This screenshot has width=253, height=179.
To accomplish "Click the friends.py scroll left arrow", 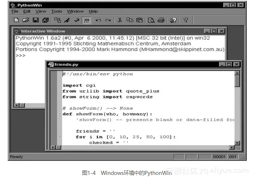I will (53, 147).
